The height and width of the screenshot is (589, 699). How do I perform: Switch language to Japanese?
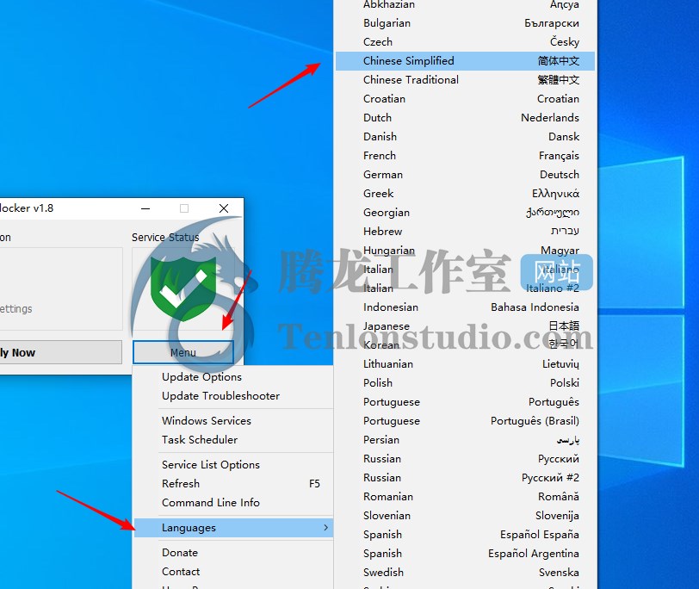[x=465, y=326]
